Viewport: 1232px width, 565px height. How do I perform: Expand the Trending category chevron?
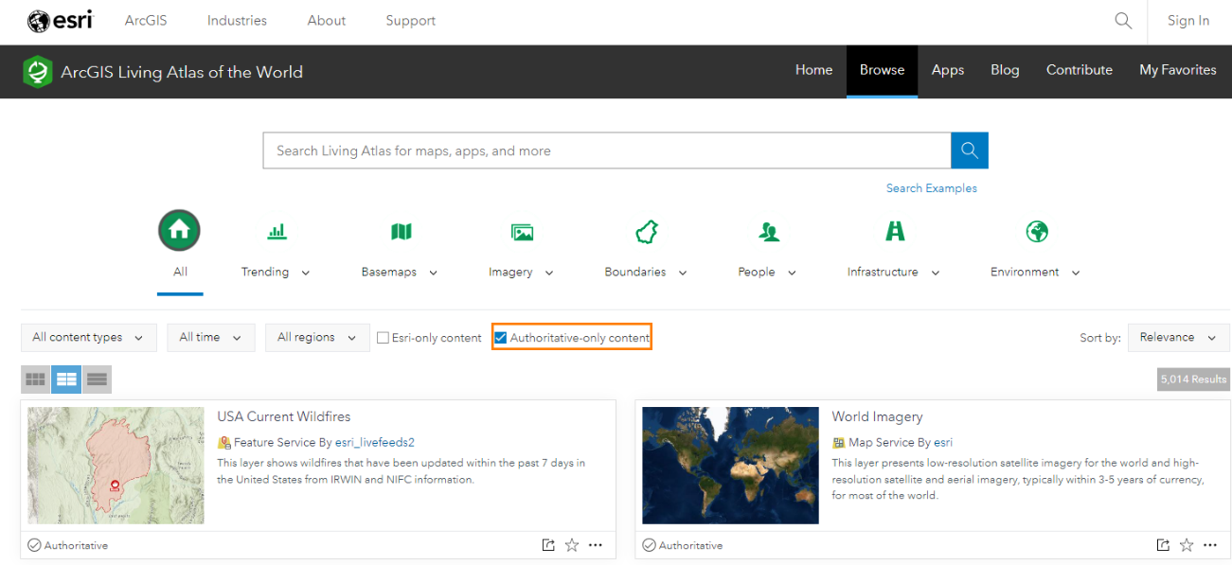tap(306, 273)
